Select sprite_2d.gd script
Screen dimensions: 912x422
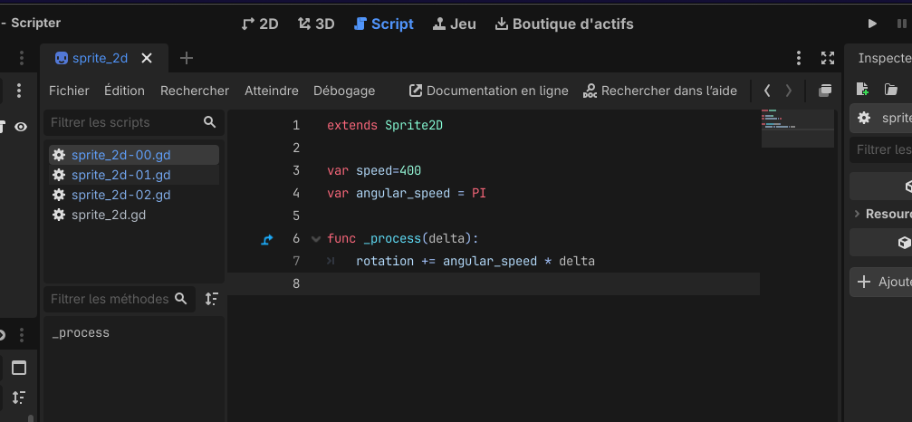click(134, 215)
